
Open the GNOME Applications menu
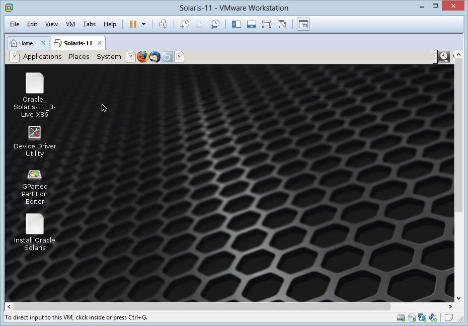pos(42,57)
